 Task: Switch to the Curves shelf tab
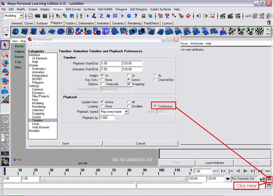[29, 23]
